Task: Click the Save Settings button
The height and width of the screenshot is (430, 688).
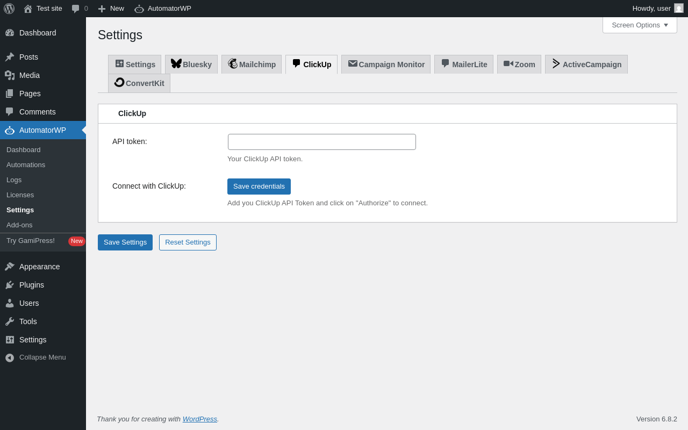Action: pos(125,242)
